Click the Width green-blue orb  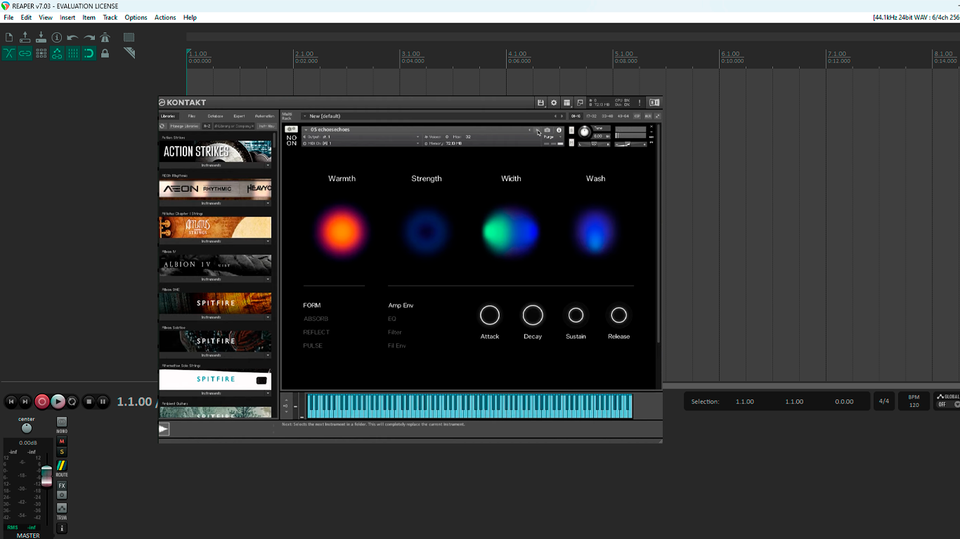tap(511, 232)
